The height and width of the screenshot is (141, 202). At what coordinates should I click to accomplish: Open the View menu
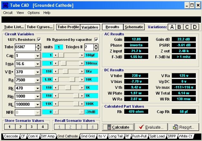click(20, 13)
